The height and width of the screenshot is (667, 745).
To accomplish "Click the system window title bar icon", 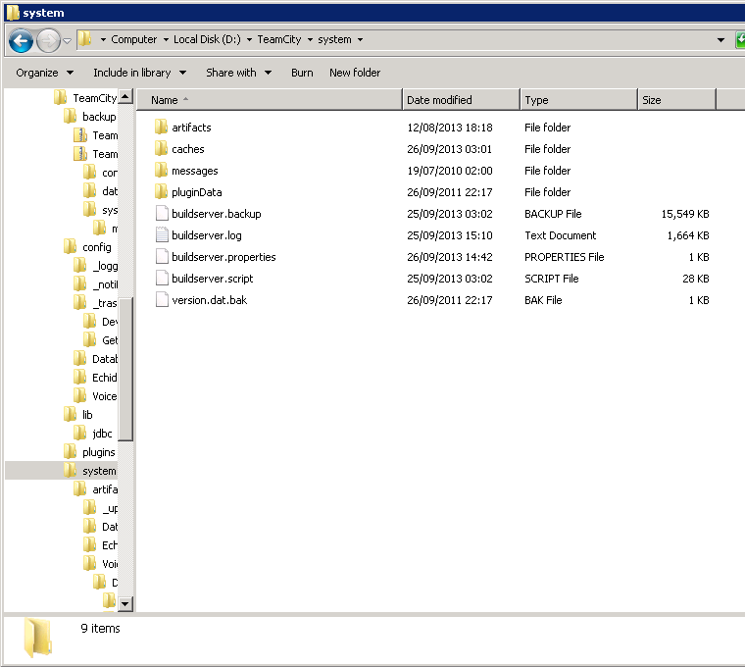I will [x=13, y=13].
